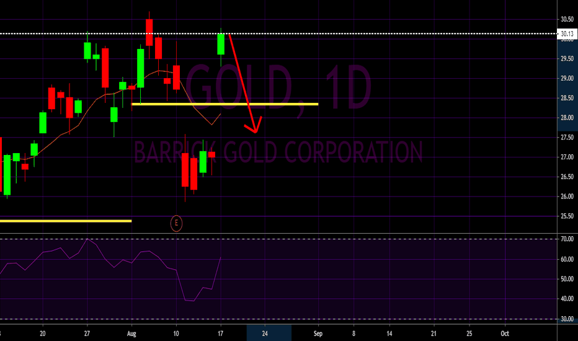578x341 pixels.
Task: Click the 28.50 price axis label
Action: point(567,98)
